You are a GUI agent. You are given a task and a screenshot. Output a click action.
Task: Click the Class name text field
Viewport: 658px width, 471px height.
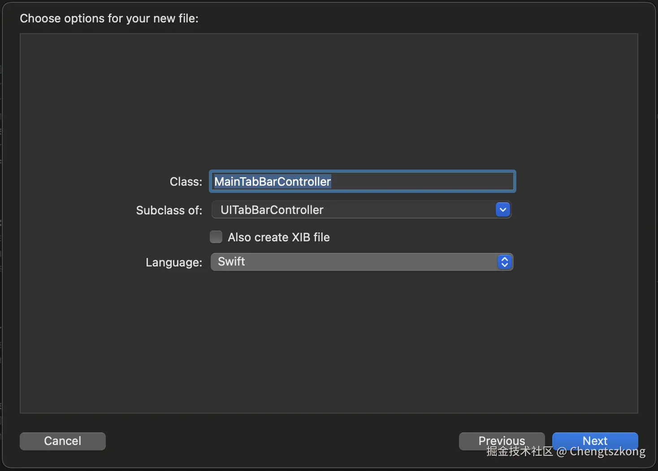[362, 182]
